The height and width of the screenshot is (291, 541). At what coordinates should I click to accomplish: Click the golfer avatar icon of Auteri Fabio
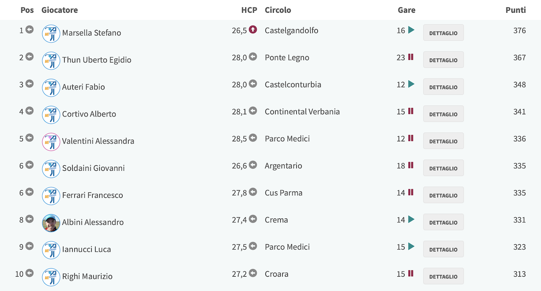[x=51, y=88]
